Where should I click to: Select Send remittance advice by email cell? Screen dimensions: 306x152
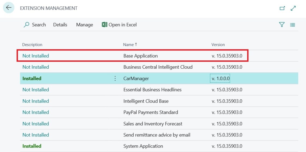[157, 135]
